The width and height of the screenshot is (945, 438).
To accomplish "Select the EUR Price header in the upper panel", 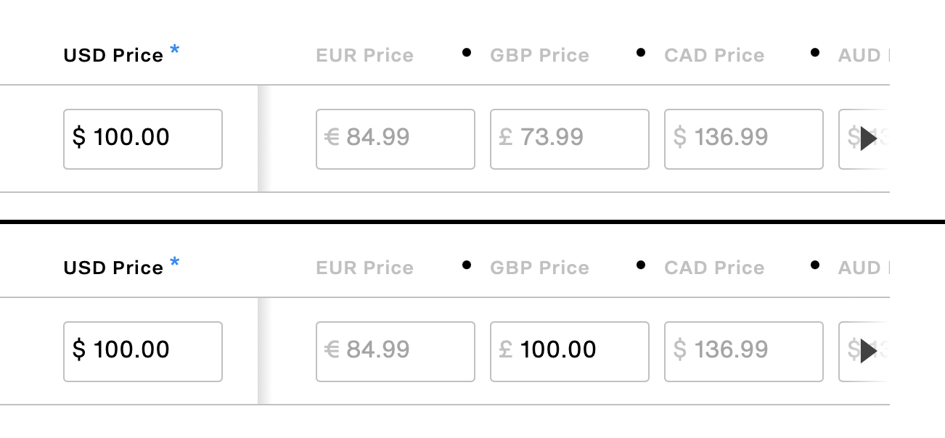I will (364, 56).
